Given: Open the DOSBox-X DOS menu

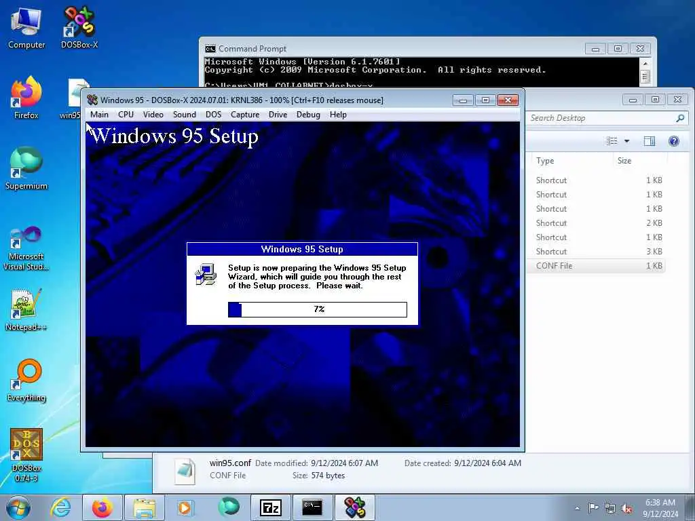Looking at the screenshot, I should tap(213, 115).
